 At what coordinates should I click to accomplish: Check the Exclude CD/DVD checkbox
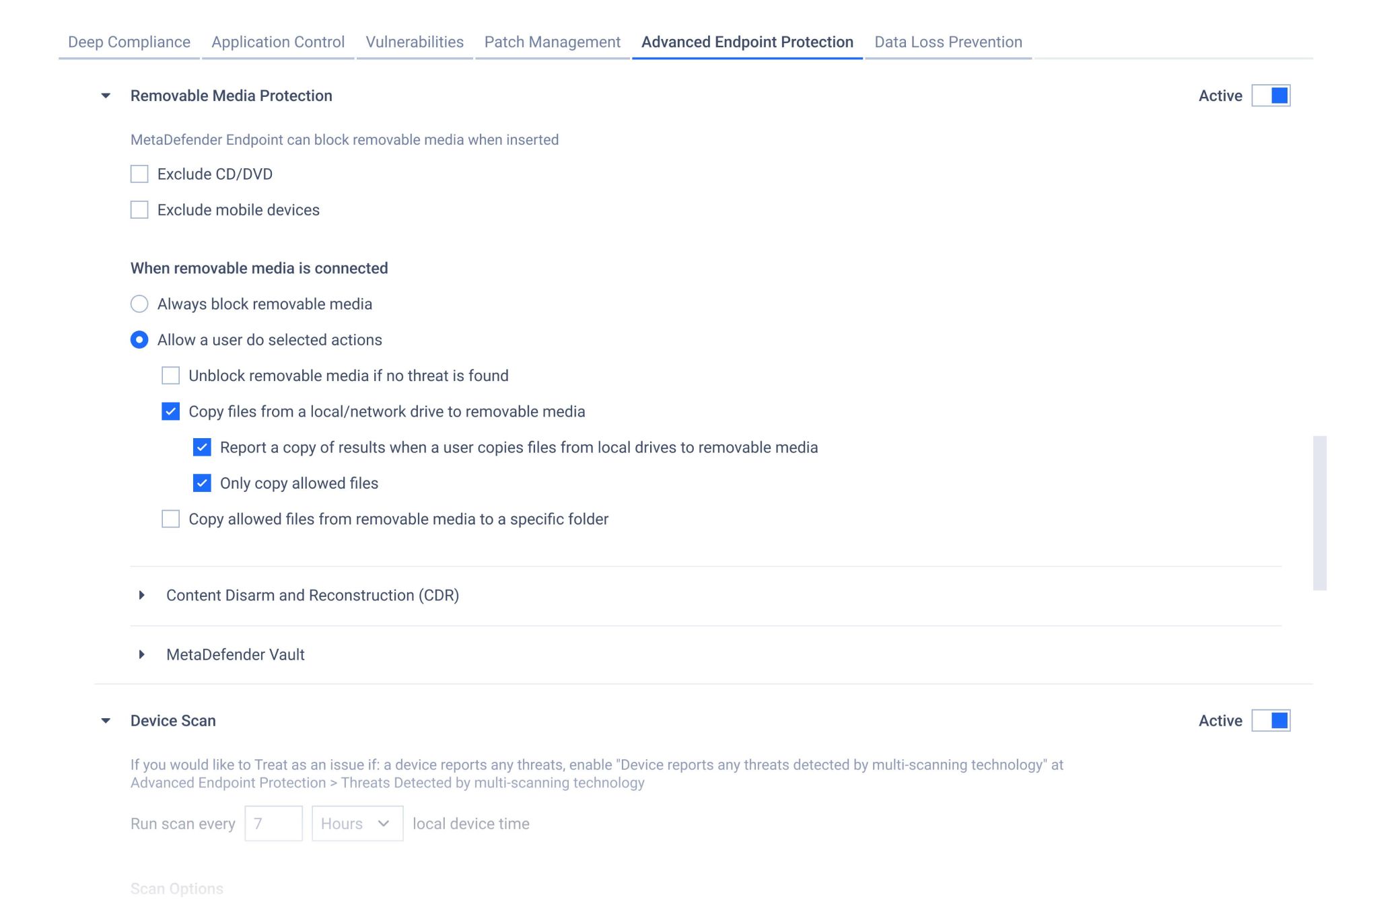coord(139,174)
